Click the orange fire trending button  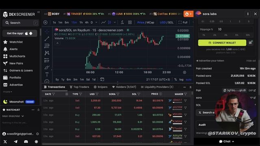188,14
